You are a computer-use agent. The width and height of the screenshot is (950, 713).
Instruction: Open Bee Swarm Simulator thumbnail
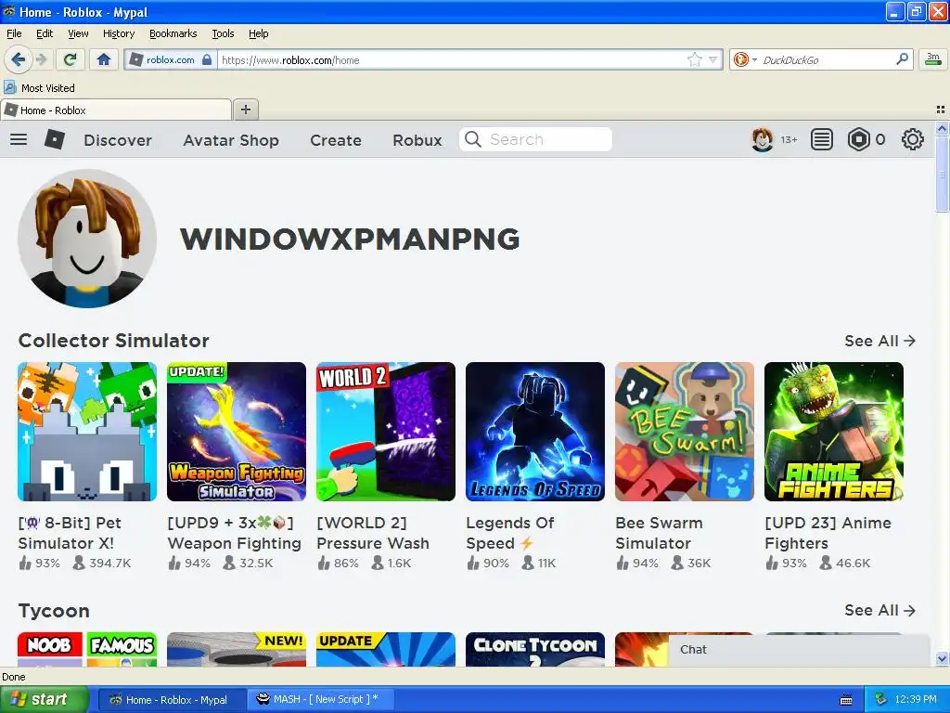click(x=685, y=432)
